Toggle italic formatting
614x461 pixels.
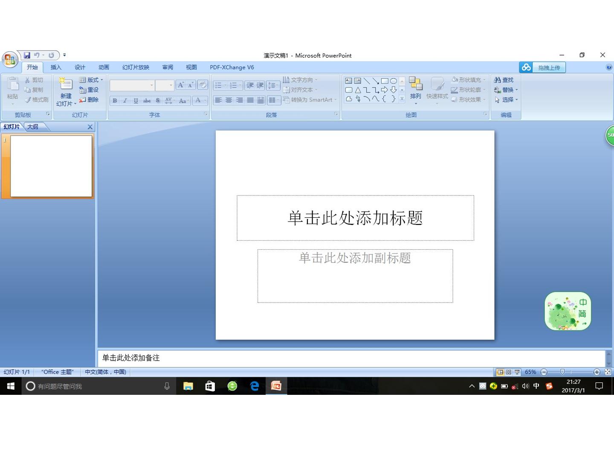[125, 101]
